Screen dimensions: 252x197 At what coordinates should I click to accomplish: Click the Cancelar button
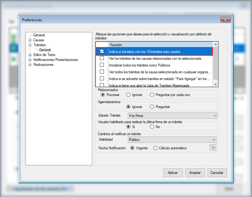point(217,173)
